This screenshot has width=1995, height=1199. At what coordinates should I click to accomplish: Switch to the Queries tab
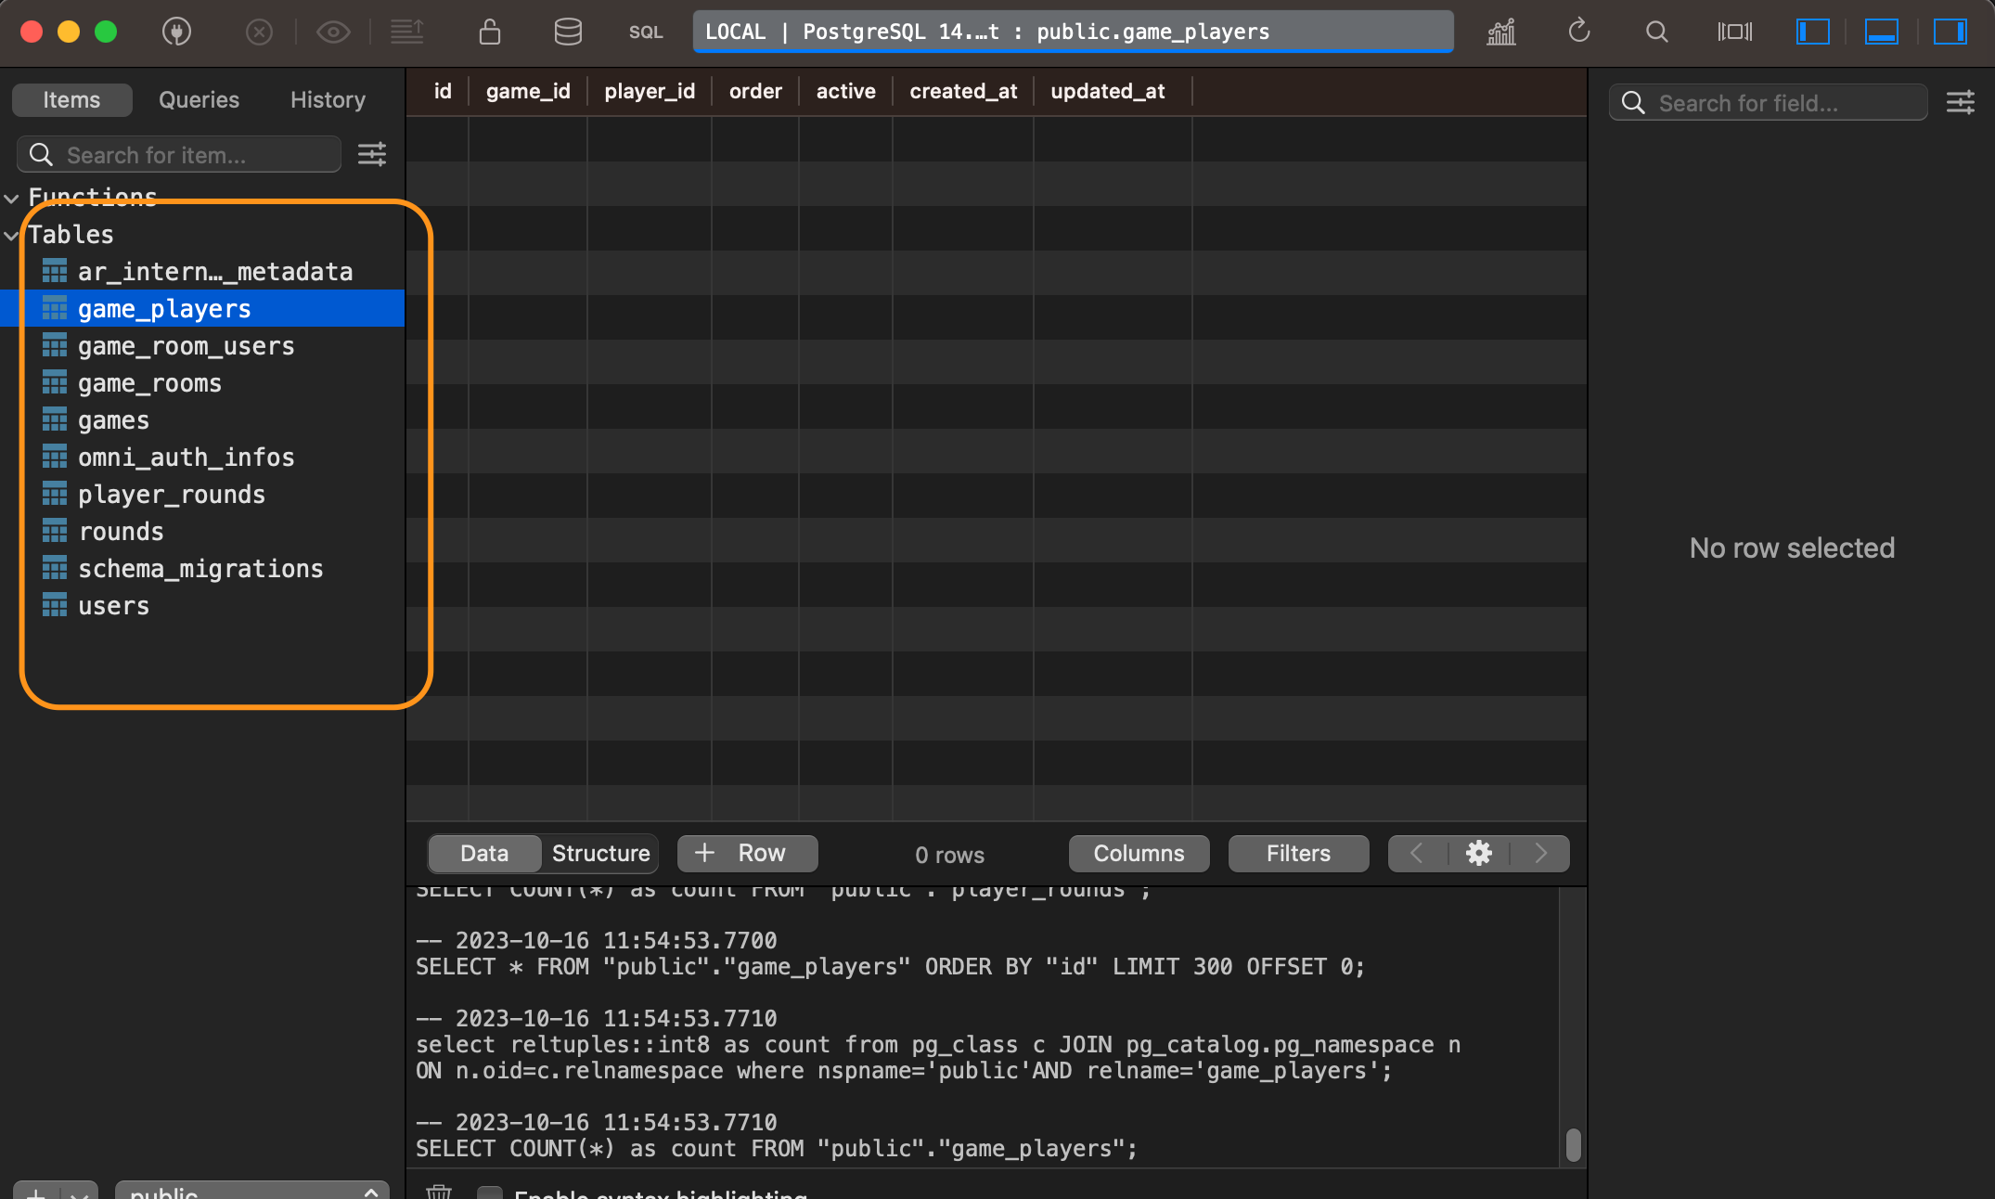point(199,99)
